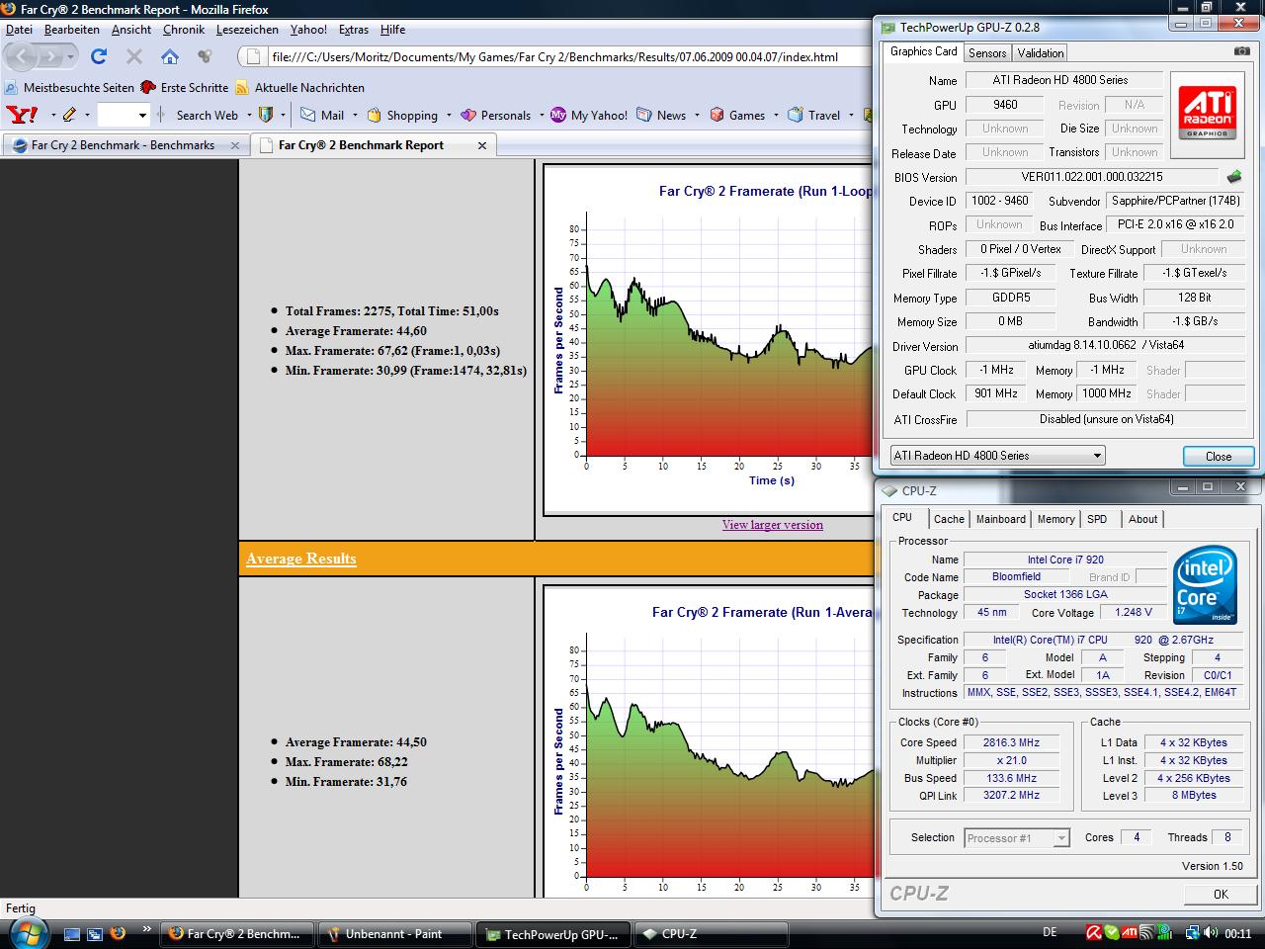Screen dimensions: 1265x949
Task: Click GPU-Z screenshot camera icon
Action: click(1241, 51)
